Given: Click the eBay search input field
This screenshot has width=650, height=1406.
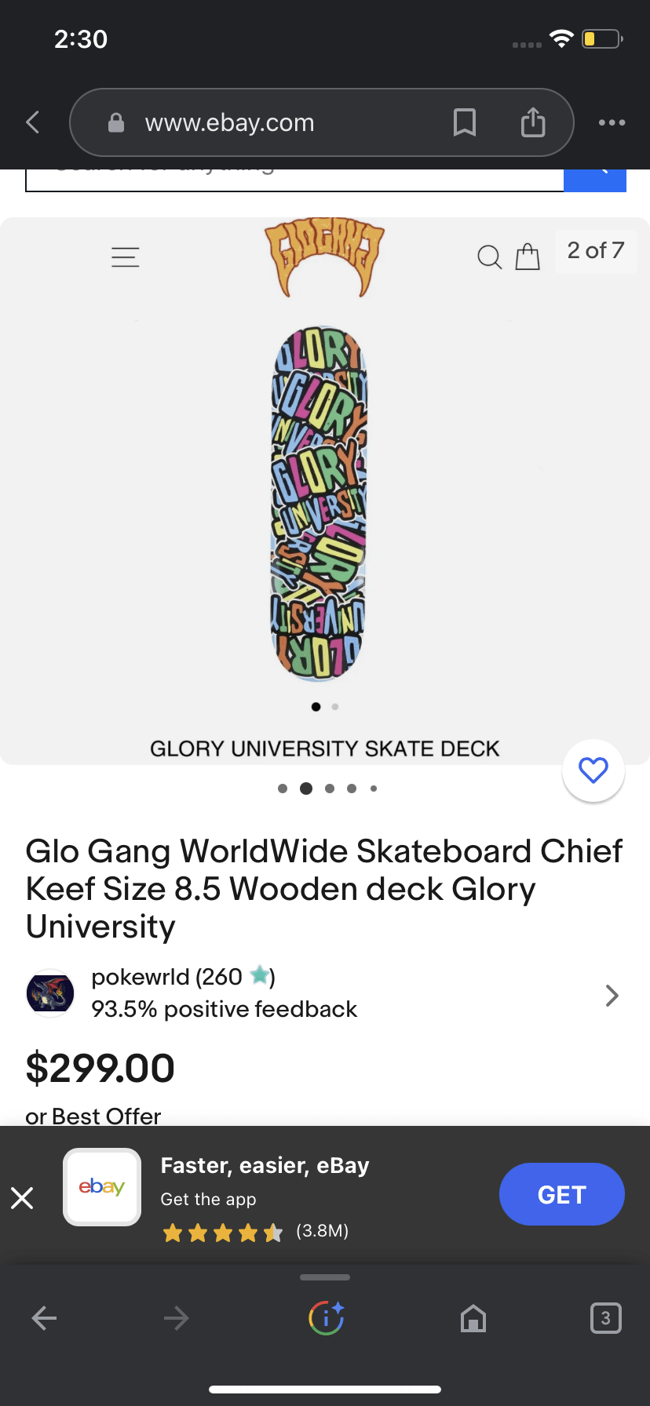Looking at the screenshot, I should click(294, 180).
